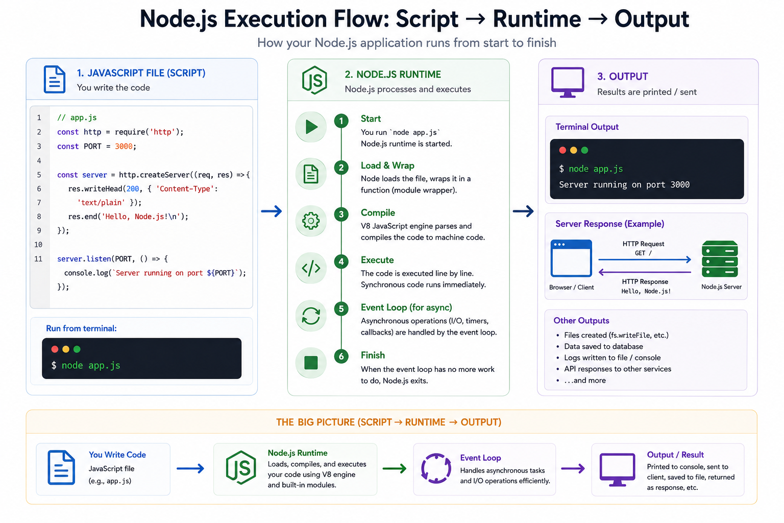
Task: Click the 'Finish' step title
Action: click(x=373, y=355)
